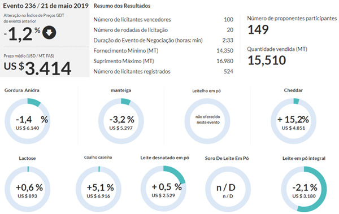Open Leite em pó integral chart
The image size is (339, 214).
(x=304, y=189)
